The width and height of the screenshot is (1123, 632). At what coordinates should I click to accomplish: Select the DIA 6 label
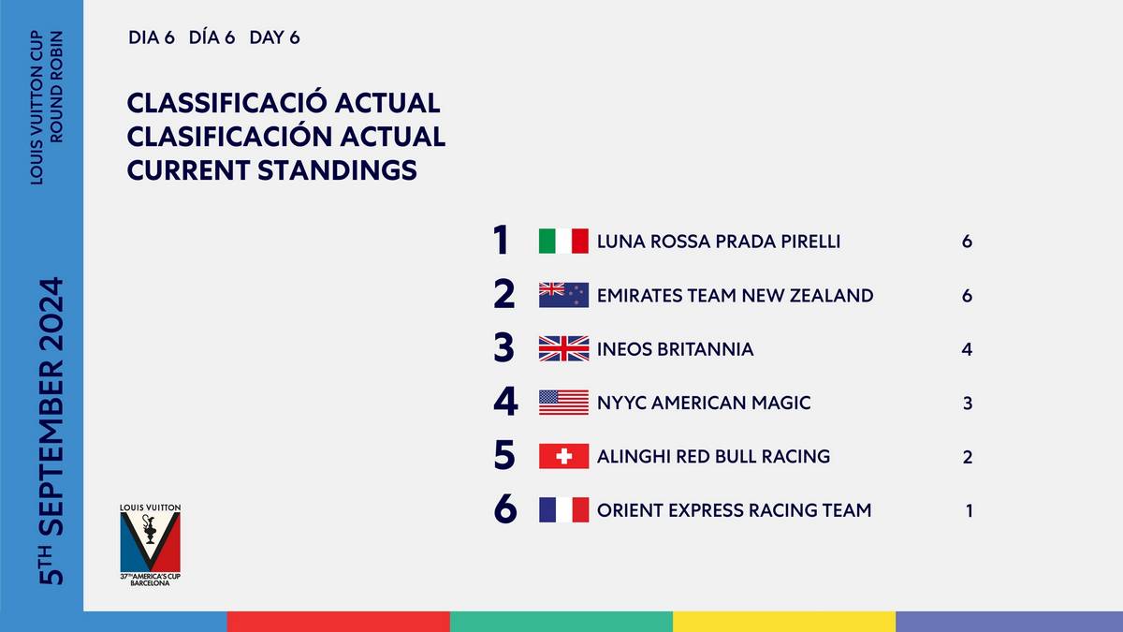(153, 38)
